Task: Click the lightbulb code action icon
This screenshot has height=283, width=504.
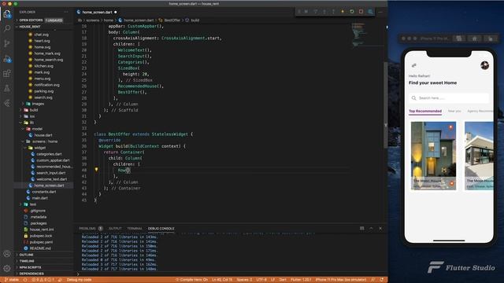Action: pyautogui.click(x=96, y=170)
